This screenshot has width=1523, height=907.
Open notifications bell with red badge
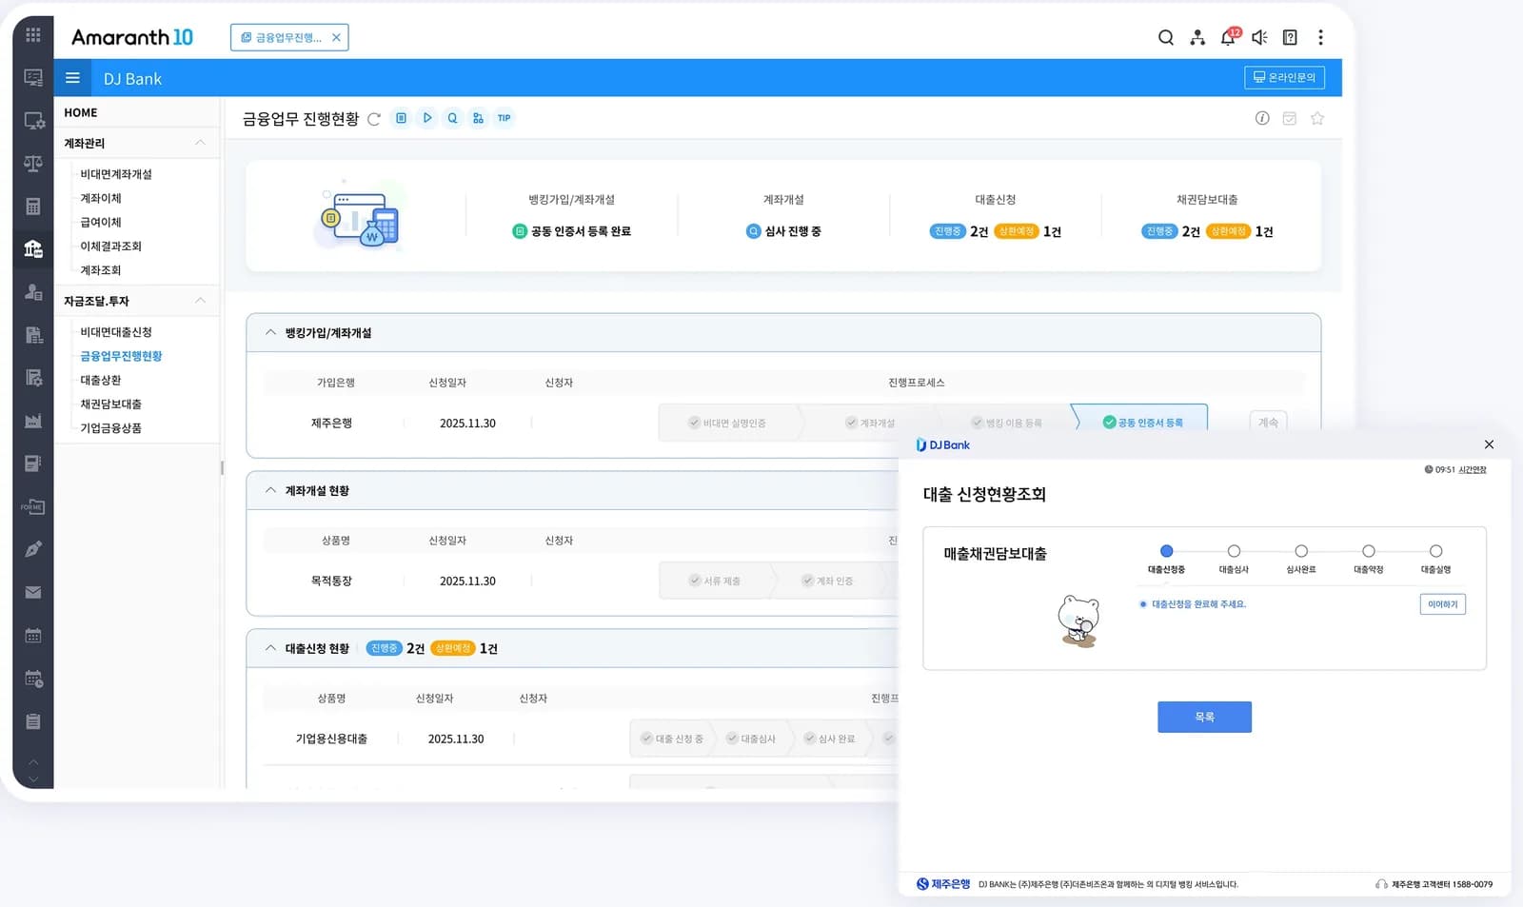coord(1229,36)
